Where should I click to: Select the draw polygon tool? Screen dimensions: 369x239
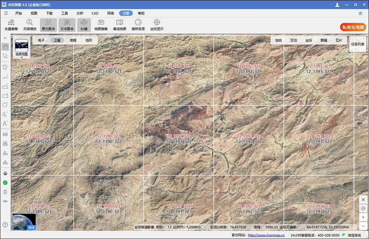[5, 86]
